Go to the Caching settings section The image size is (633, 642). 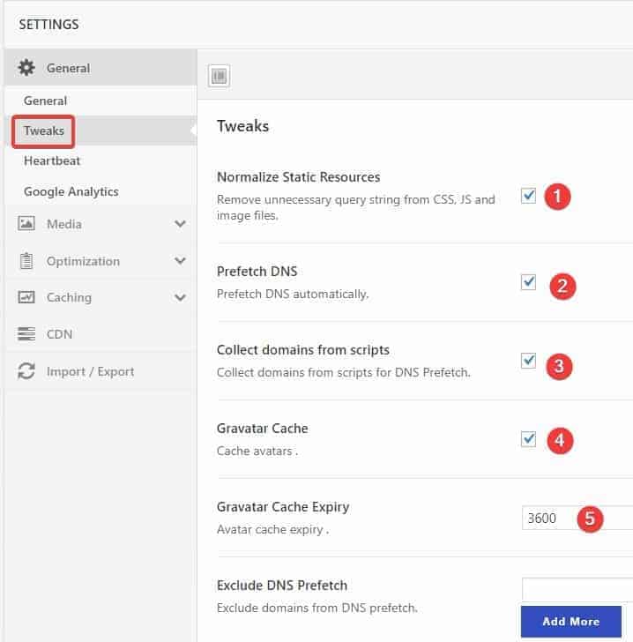[101, 297]
